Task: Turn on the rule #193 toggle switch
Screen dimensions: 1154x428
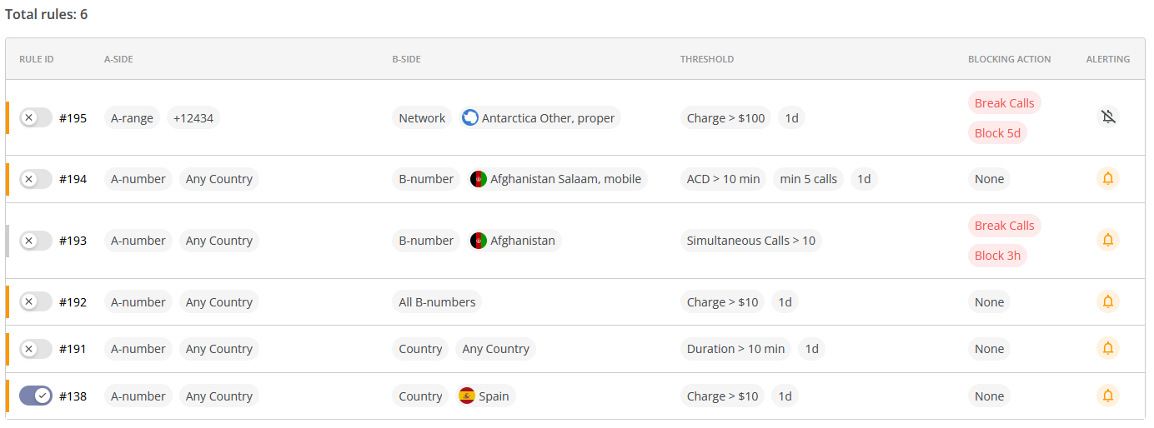Action: [36, 241]
